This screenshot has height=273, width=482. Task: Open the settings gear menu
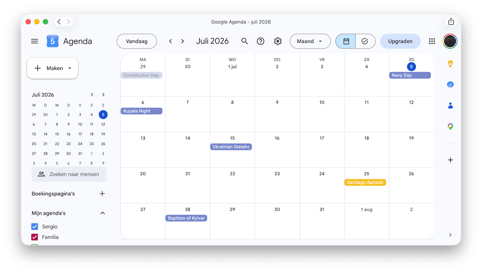coord(278,41)
